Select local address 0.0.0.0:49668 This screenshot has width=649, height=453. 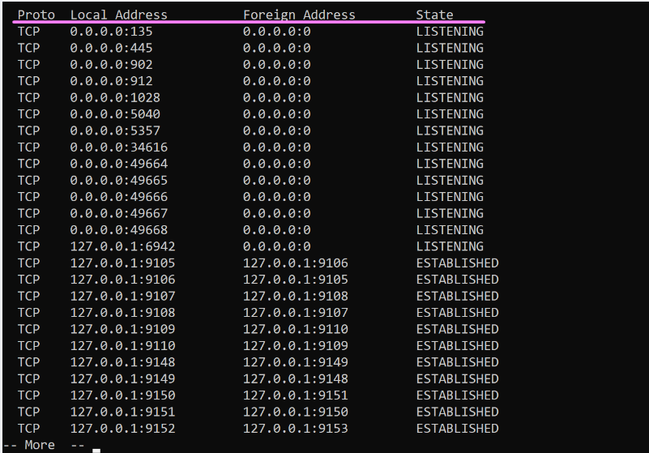click(x=119, y=230)
